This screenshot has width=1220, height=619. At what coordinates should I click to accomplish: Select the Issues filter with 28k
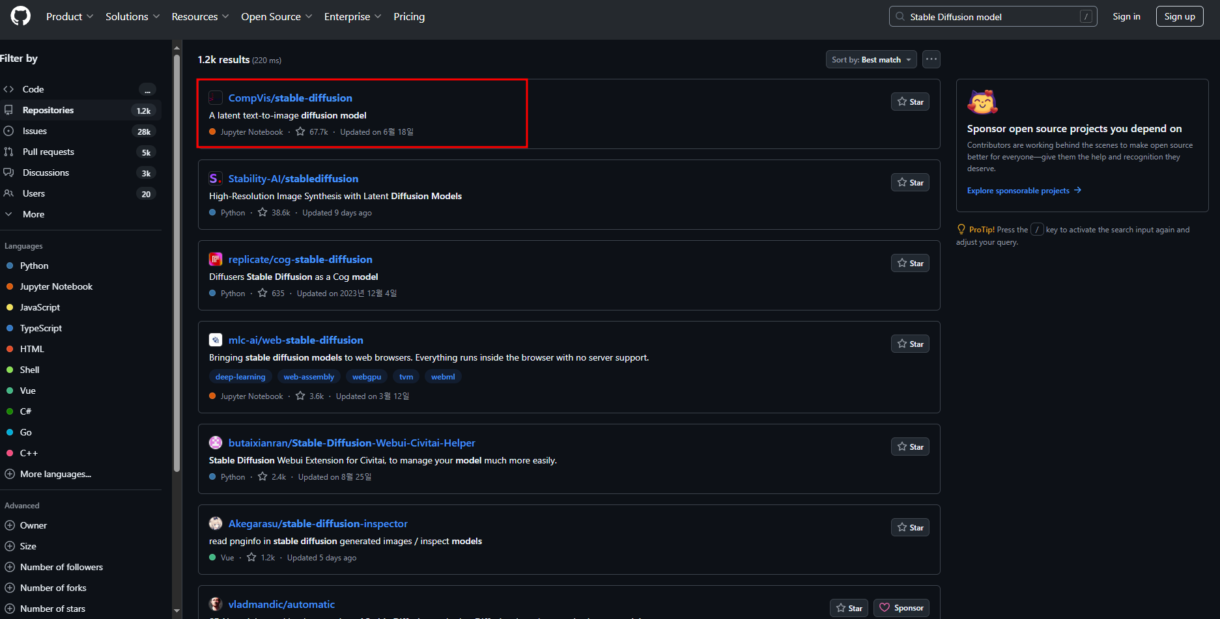(x=80, y=131)
